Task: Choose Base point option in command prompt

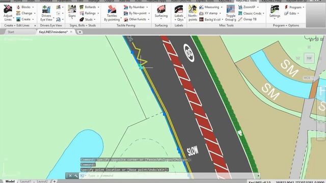Action: click(137, 170)
